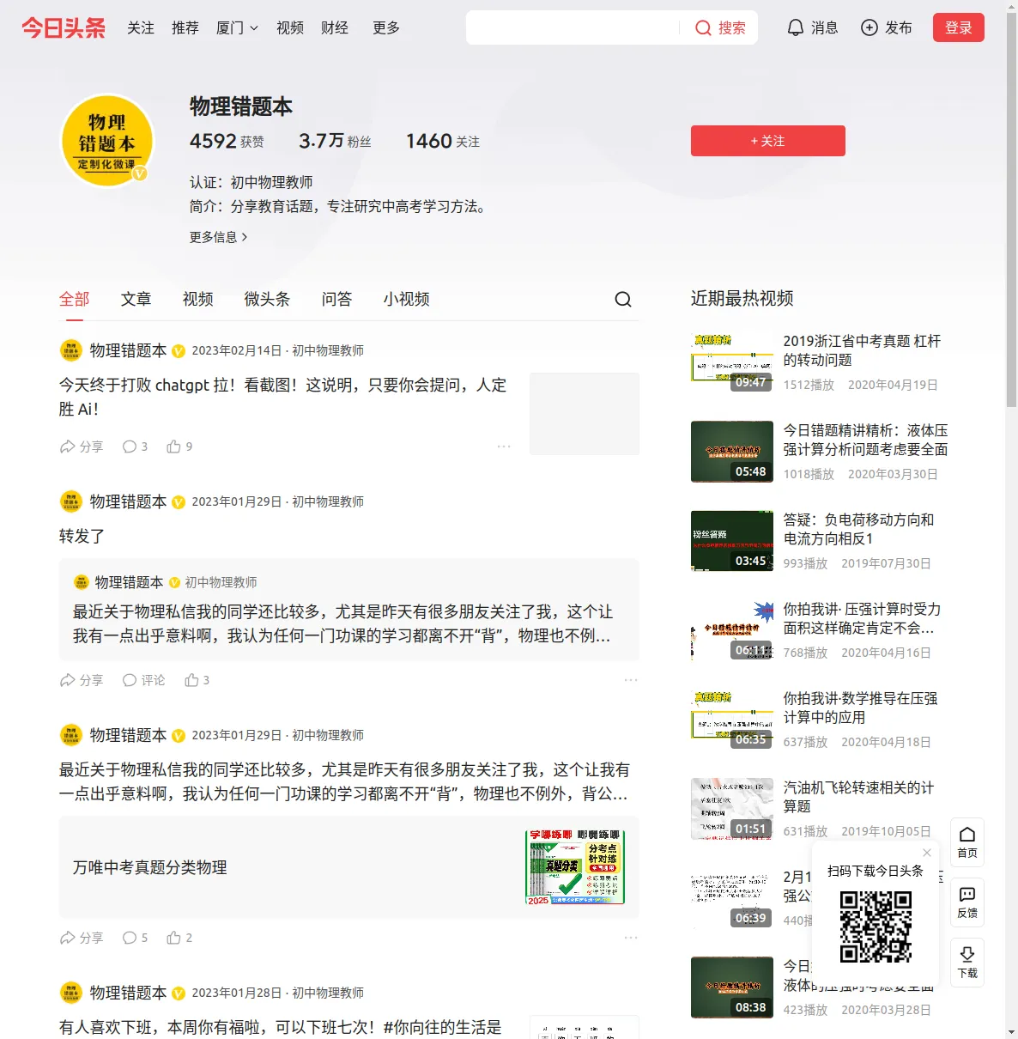Open the profile feed search icon
This screenshot has width=1018, height=1039.
click(x=623, y=299)
